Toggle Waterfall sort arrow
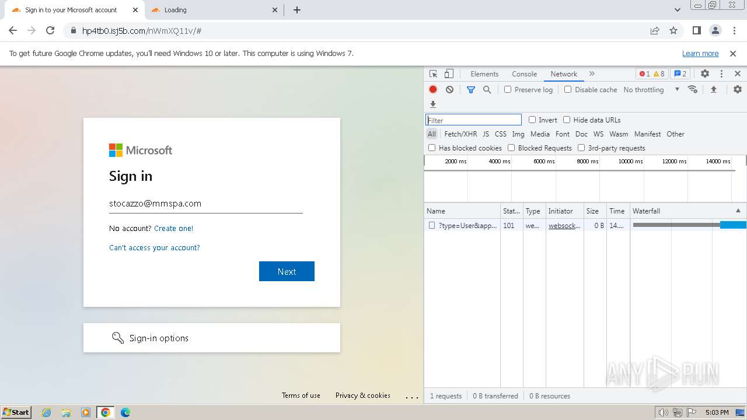This screenshot has height=420, width=747. click(x=738, y=211)
